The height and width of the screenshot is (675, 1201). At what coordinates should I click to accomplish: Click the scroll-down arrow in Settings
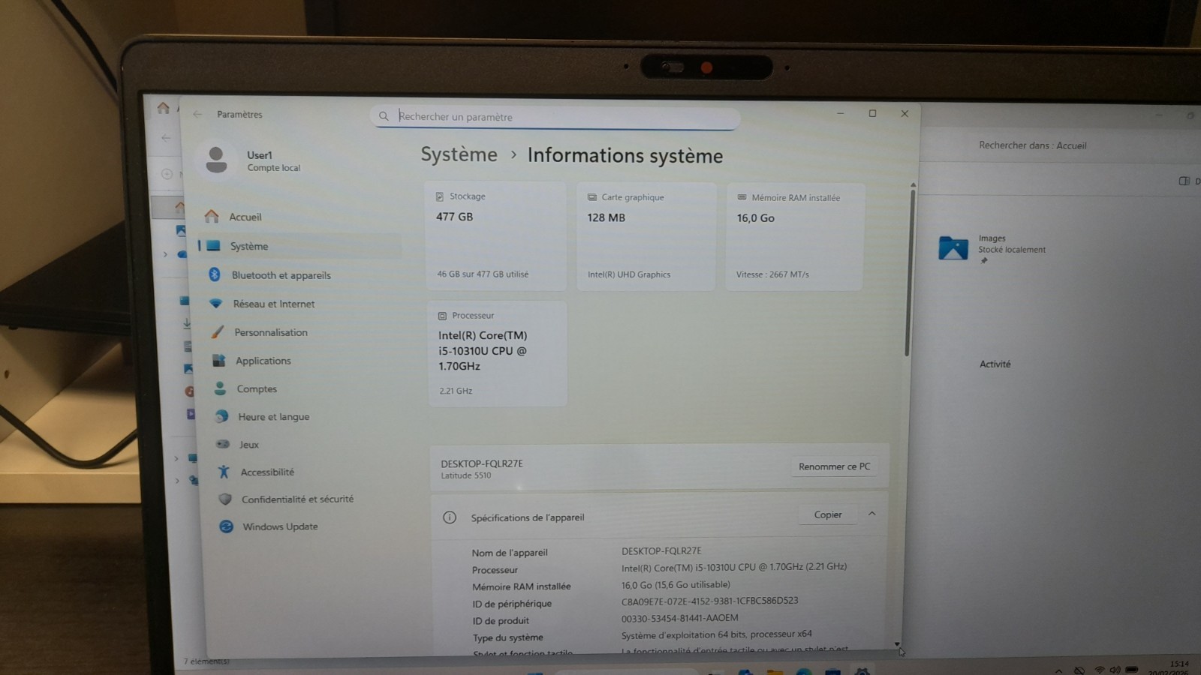[x=896, y=644]
